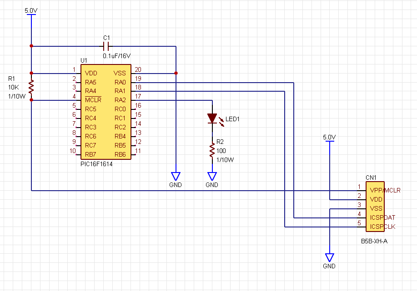Select the GND symbol below R2
Viewport: 417px width, 291px height.
coord(212,176)
